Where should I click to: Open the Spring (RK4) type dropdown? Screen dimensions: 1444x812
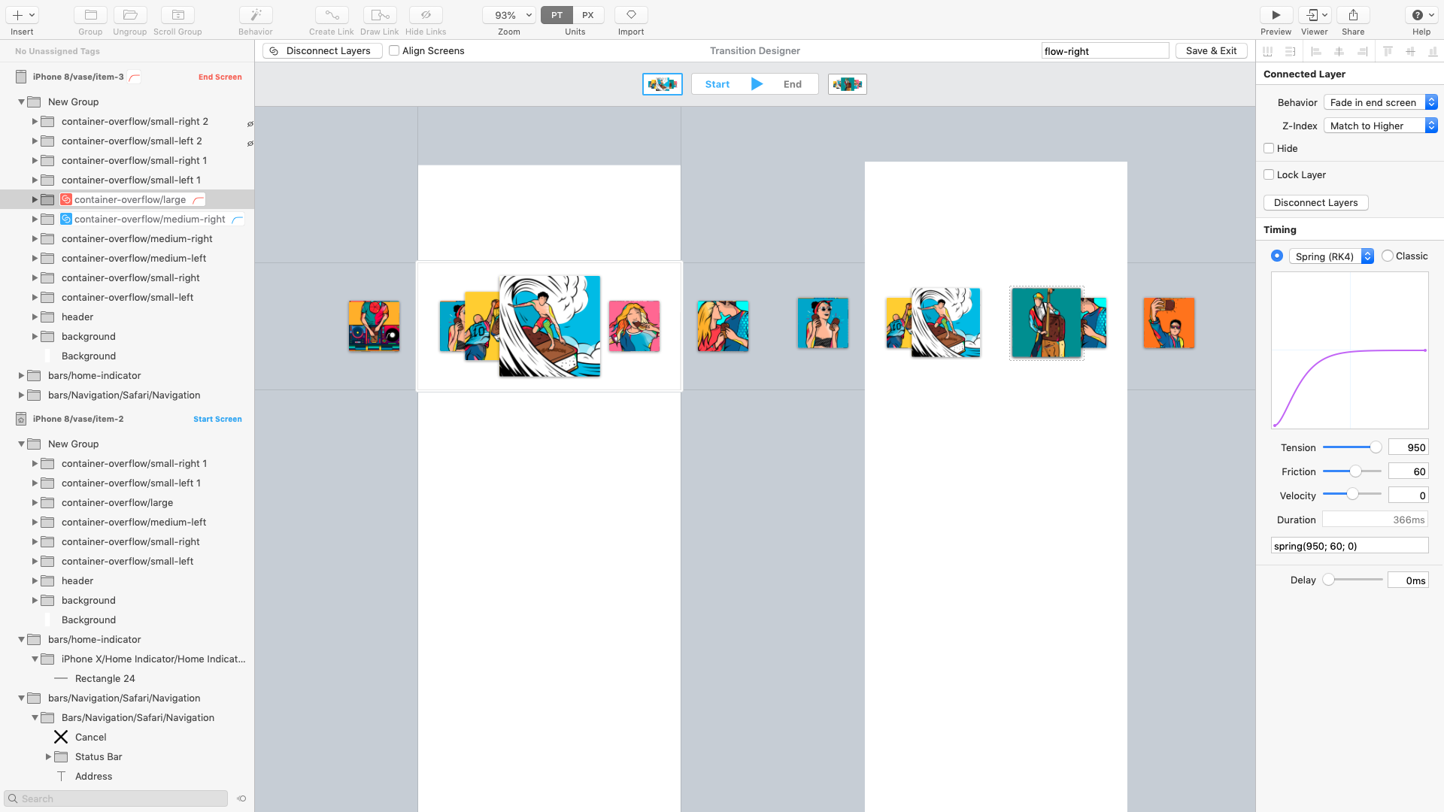tap(1331, 256)
